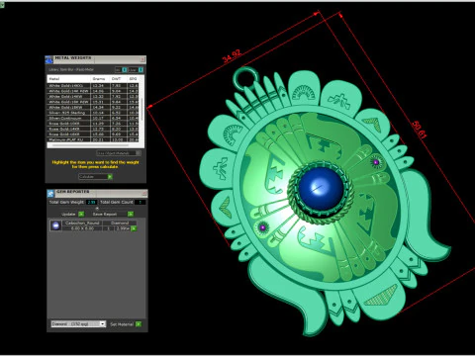Click the Grams column header
This screenshot has height=356, width=475.
(x=100, y=79)
